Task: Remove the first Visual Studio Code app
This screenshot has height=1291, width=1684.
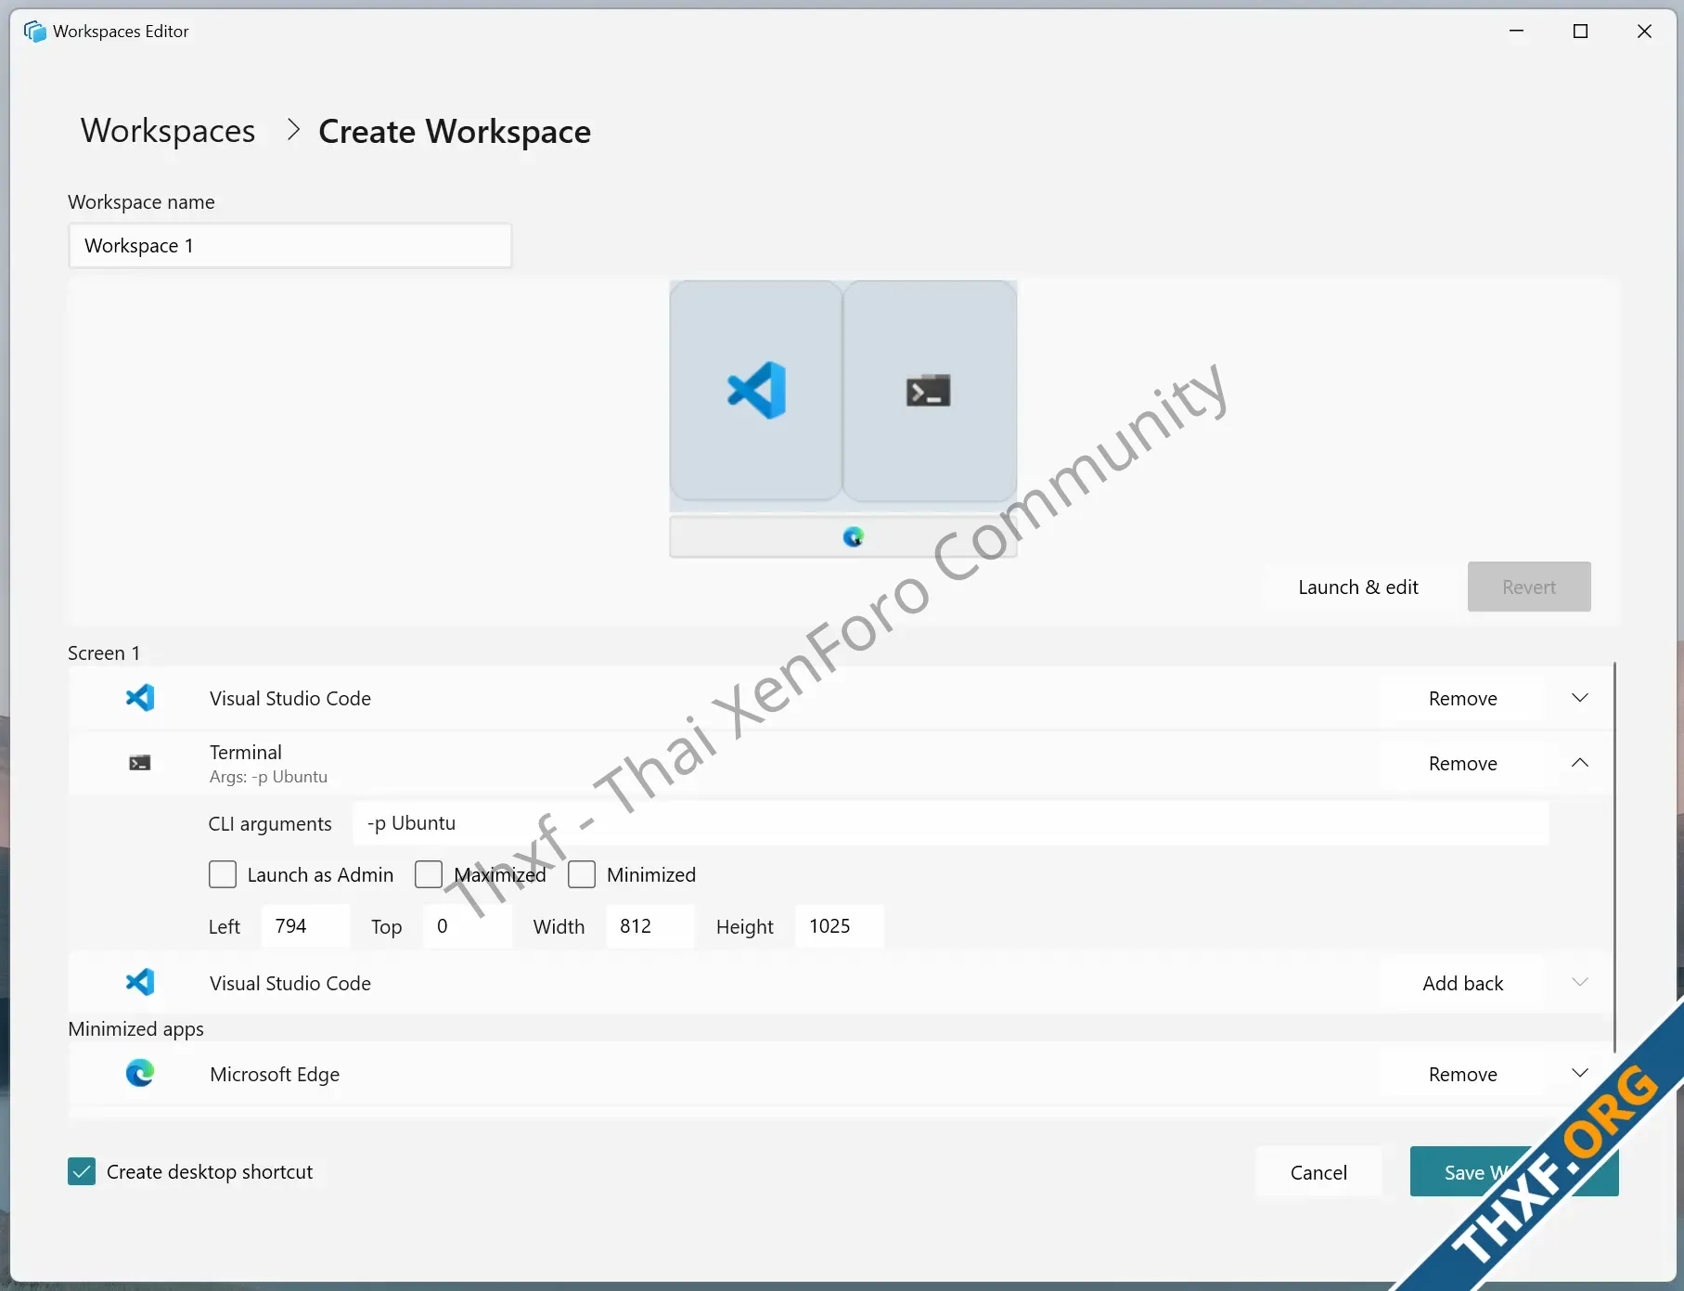Action: [1462, 698]
